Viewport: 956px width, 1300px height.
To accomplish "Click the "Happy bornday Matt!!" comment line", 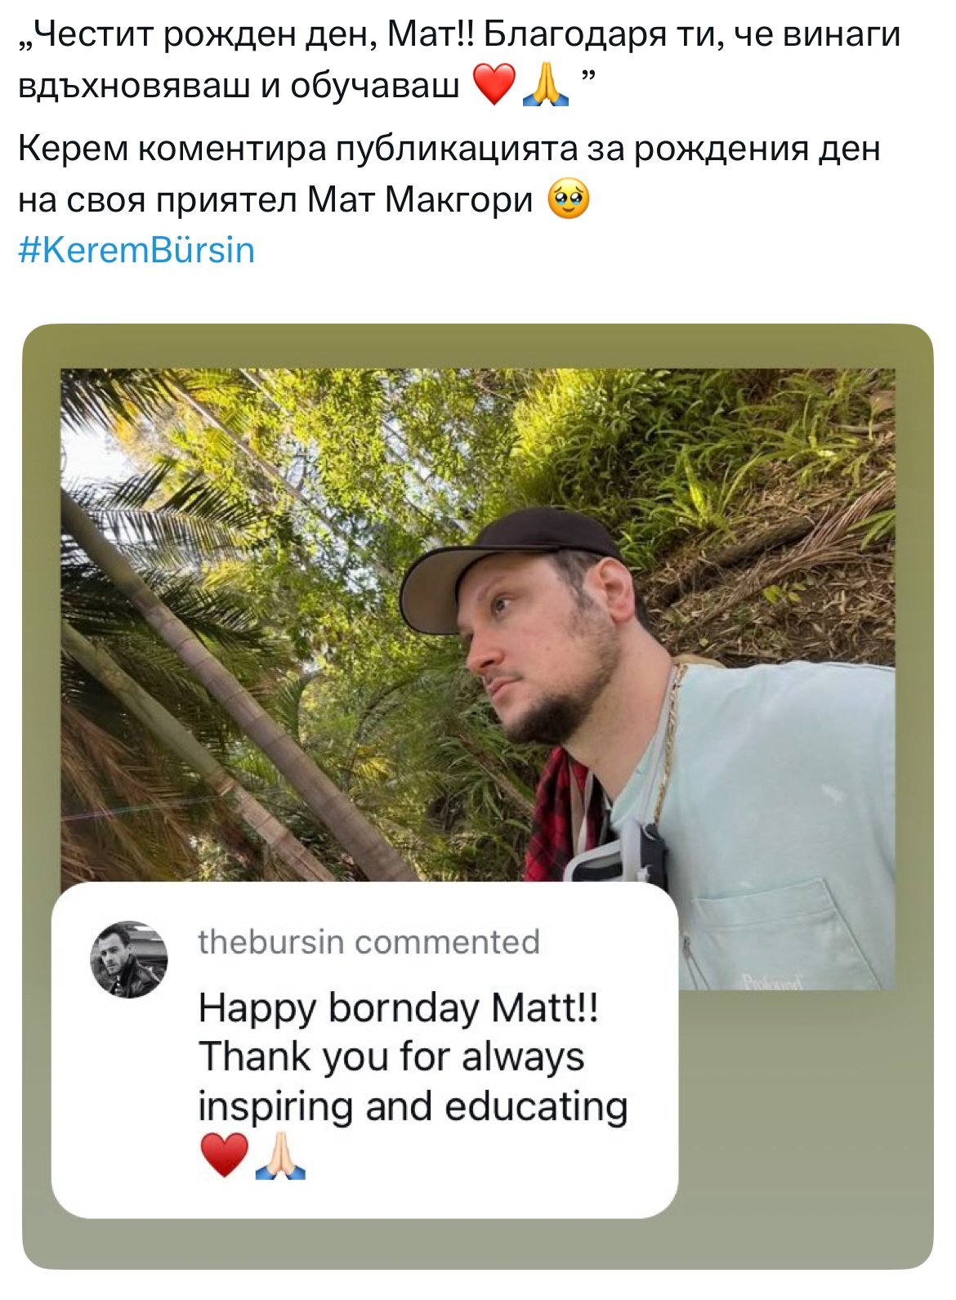I will click(398, 1007).
